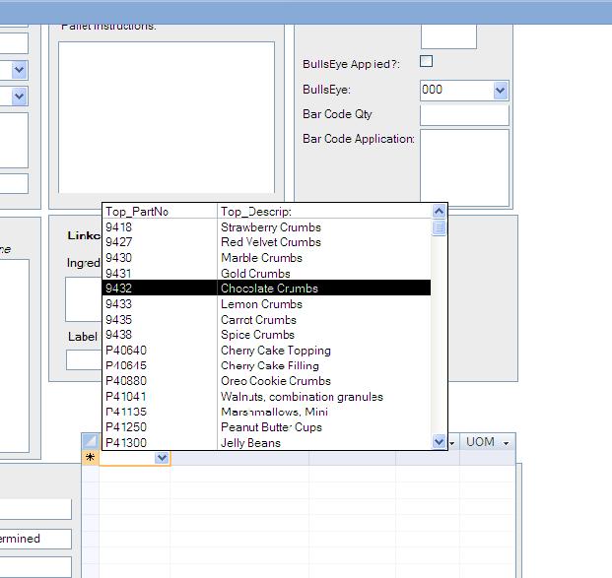Click the field containing 'ermined' text

point(35,539)
